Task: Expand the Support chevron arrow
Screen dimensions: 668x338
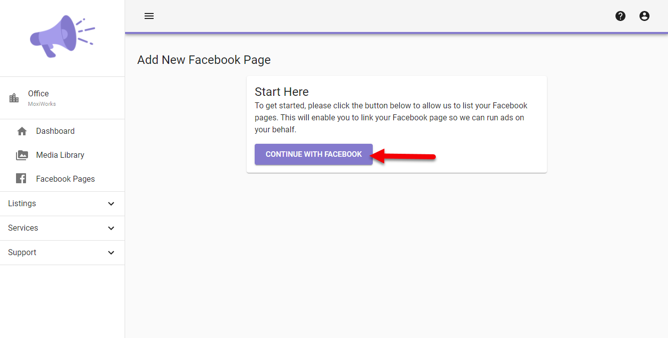Action: point(111,253)
